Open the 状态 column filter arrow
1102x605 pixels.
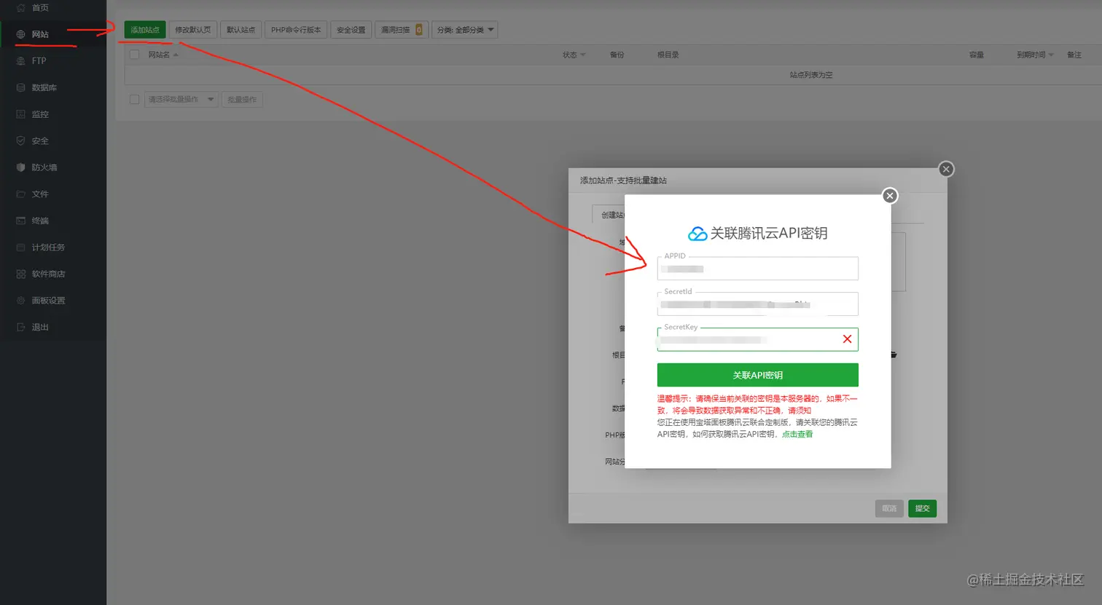click(x=583, y=55)
